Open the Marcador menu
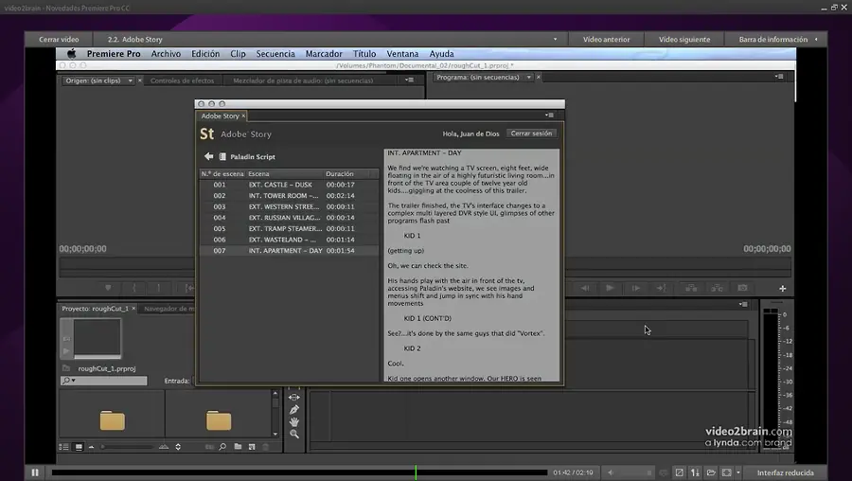Screen dimensions: 852x481 click(x=324, y=54)
